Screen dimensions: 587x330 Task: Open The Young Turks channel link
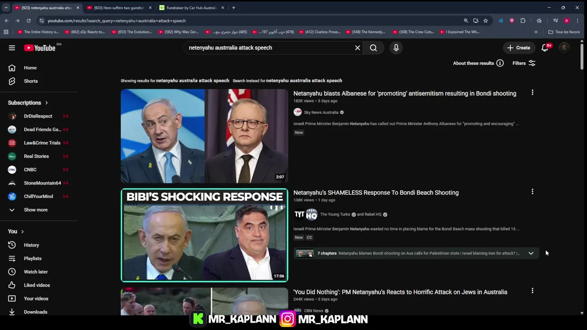click(335, 214)
